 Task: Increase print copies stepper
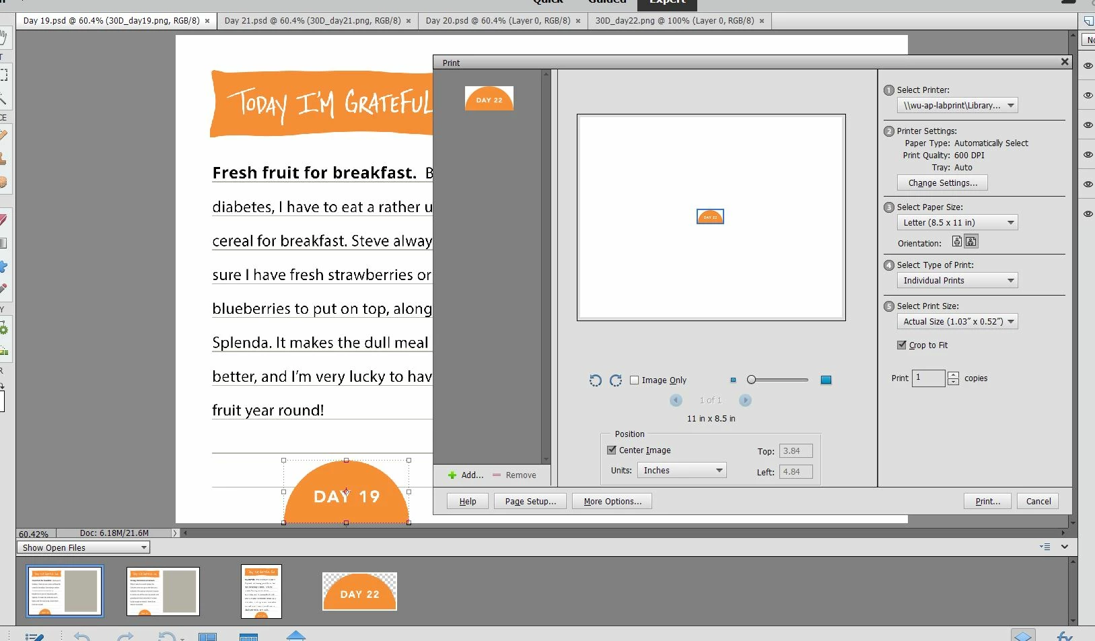953,374
